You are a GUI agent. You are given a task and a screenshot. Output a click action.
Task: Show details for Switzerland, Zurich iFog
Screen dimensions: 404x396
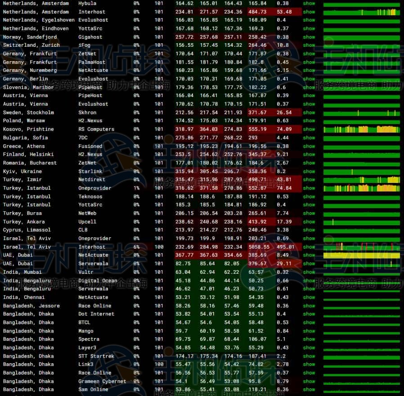click(x=309, y=45)
